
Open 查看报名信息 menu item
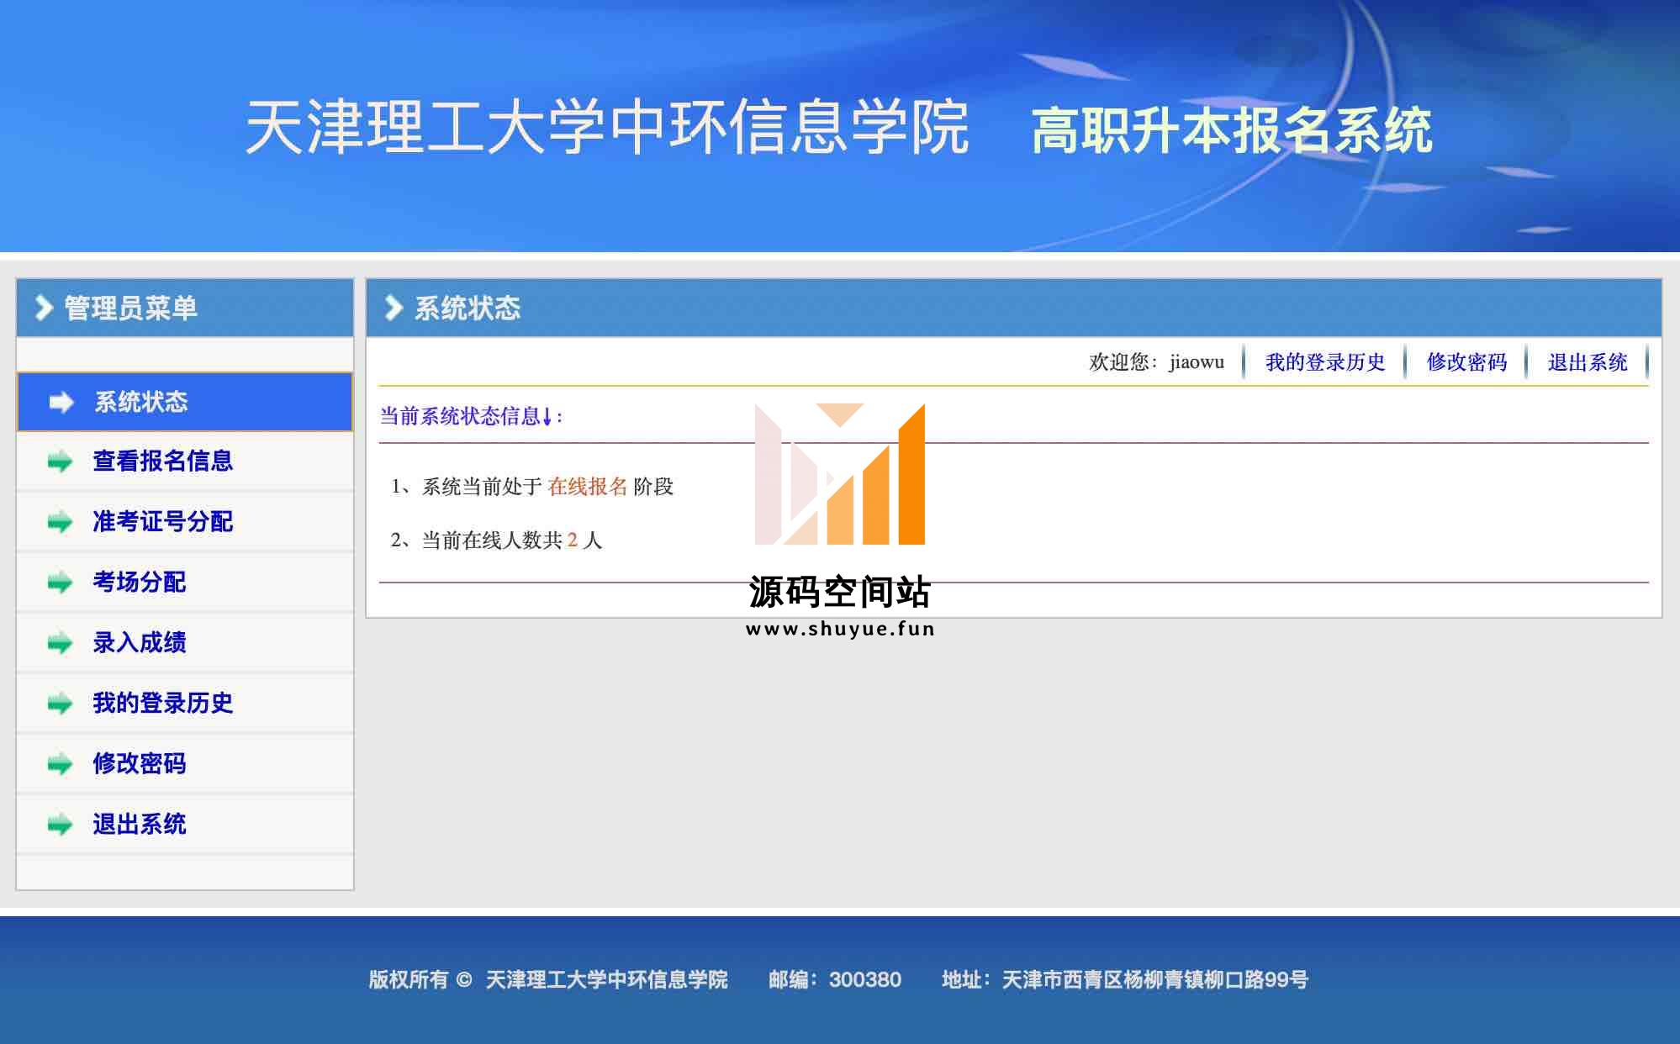click(185, 461)
